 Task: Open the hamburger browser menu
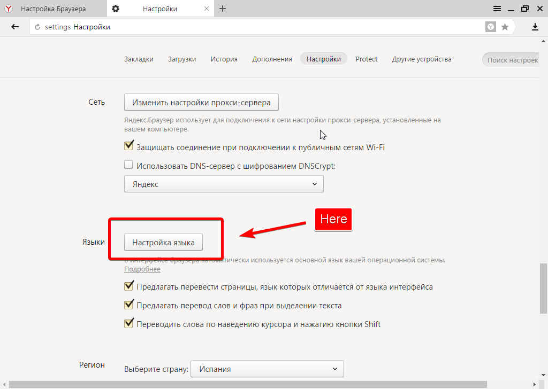(497, 9)
